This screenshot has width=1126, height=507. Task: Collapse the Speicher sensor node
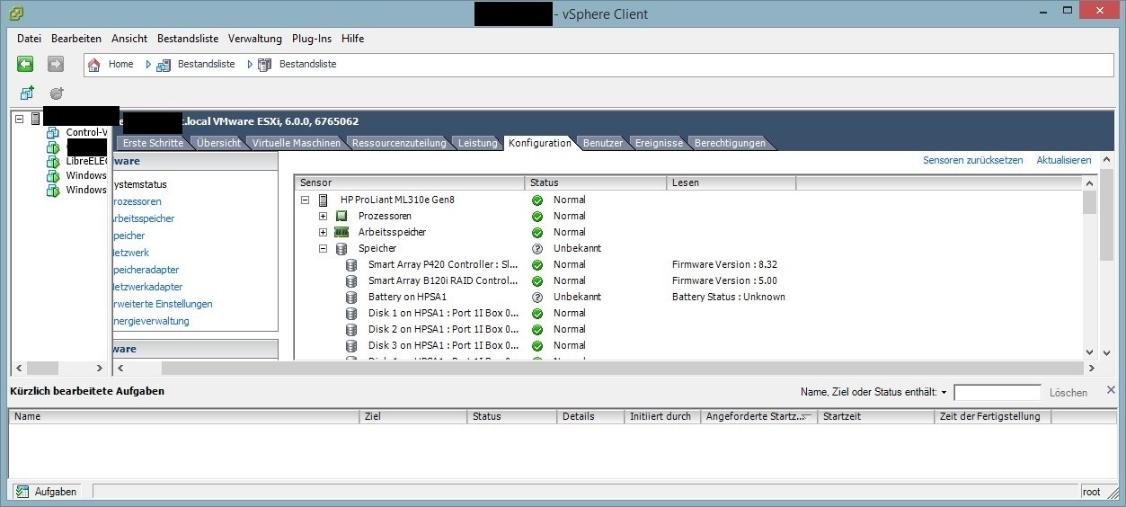point(324,249)
